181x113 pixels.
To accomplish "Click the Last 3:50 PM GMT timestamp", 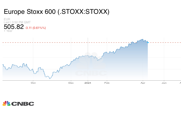I will click(17, 22).
